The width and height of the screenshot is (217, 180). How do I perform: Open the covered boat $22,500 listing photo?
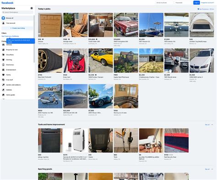[76, 96]
